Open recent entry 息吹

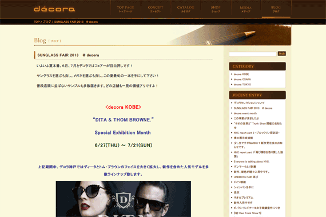click(x=236, y=192)
